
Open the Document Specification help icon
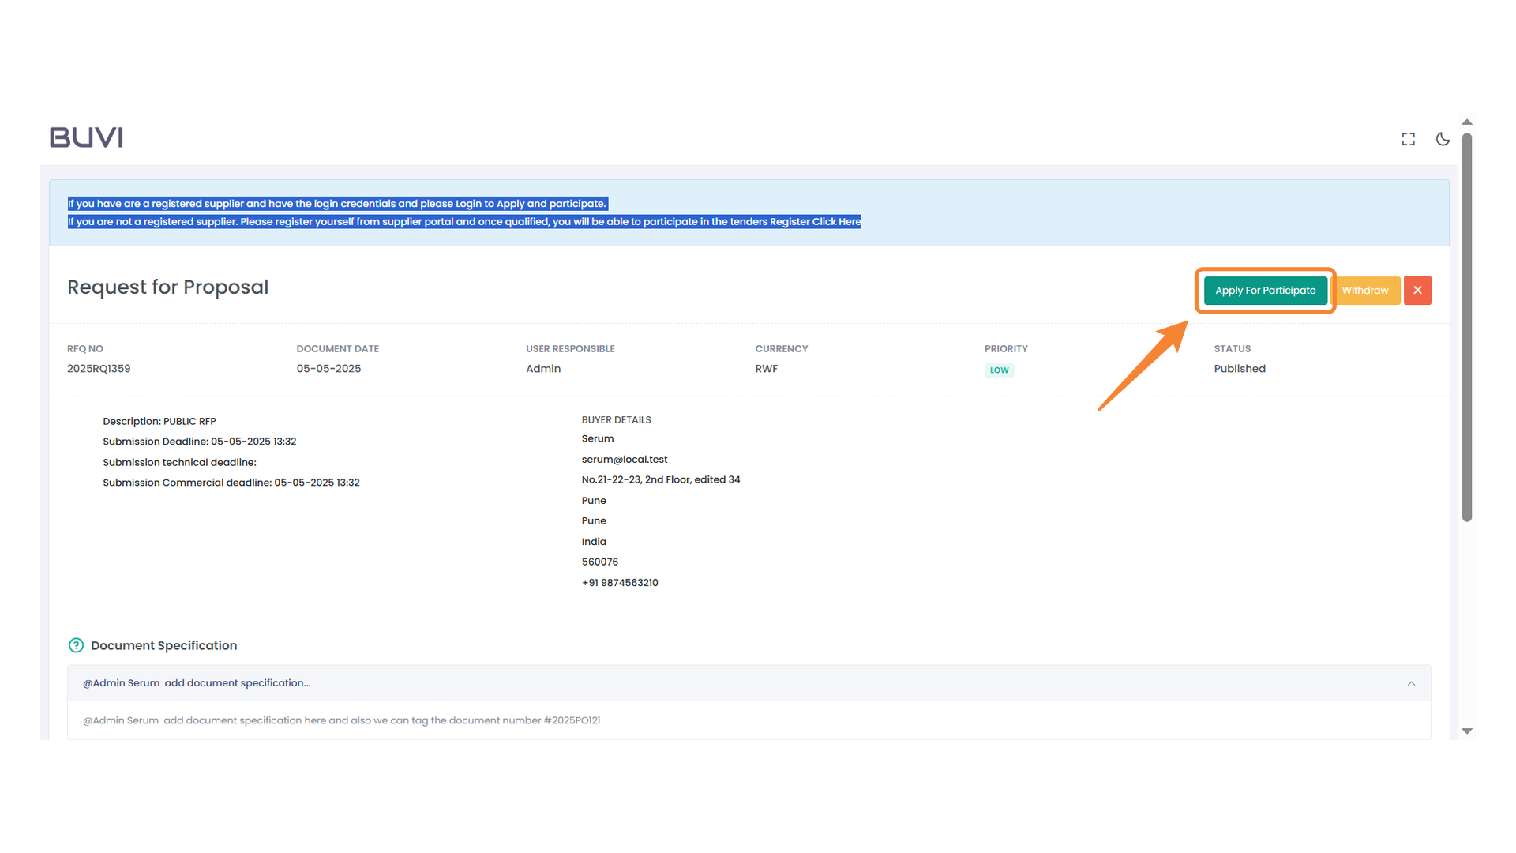pyautogui.click(x=76, y=645)
